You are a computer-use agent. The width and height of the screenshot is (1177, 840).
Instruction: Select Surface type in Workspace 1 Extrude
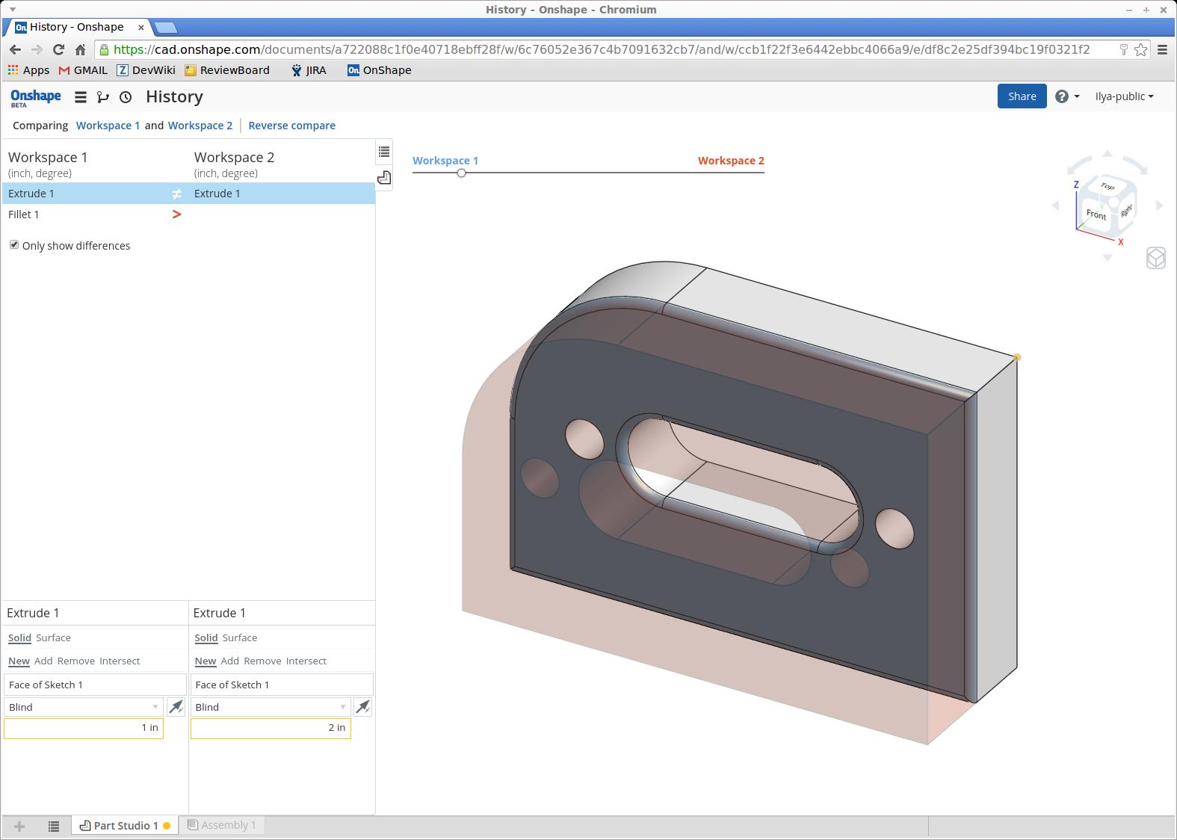coord(53,638)
